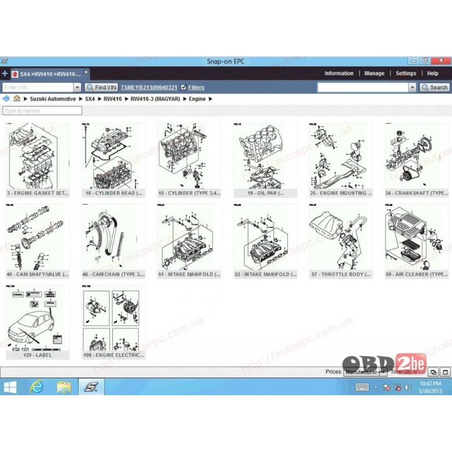Select Engine breadcrumb
452x452 pixels.
(x=197, y=99)
